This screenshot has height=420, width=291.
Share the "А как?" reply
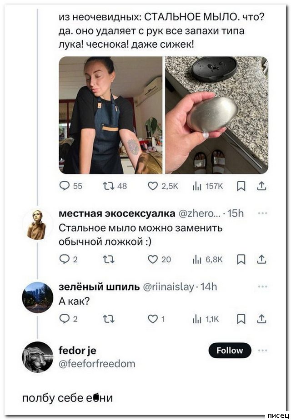(x=262, y=319)
